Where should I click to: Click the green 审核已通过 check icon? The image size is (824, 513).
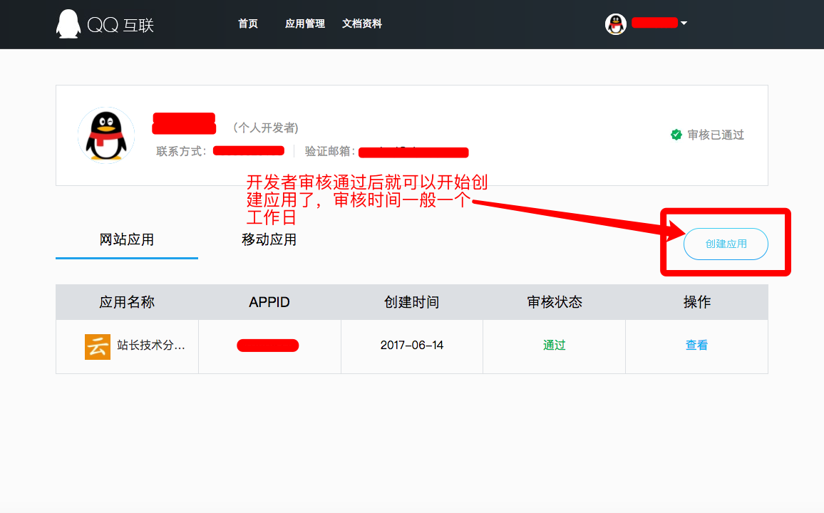point(676,135)
